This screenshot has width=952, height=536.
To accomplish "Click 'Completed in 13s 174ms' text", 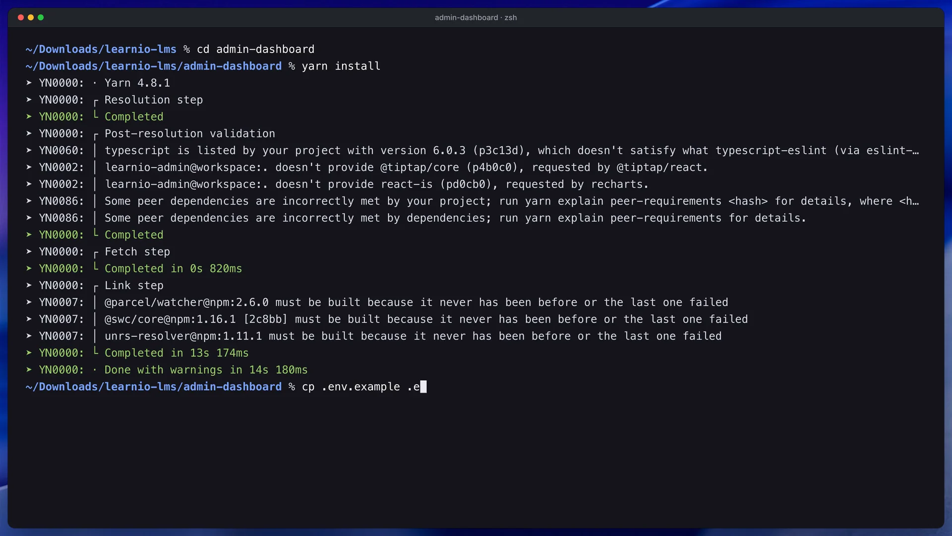I will point(177,353).
